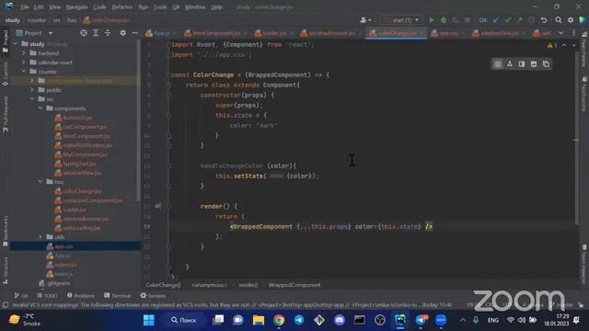This screenshot has height=331, width=589.
Task: Click gutter override icon beside render method
Action: coord(158,206)
